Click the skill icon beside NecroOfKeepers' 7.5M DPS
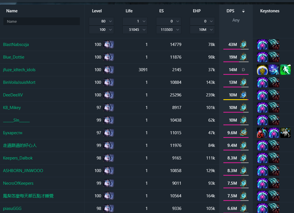The width and height of the screenshot is (294, 213). coord(243,183)
